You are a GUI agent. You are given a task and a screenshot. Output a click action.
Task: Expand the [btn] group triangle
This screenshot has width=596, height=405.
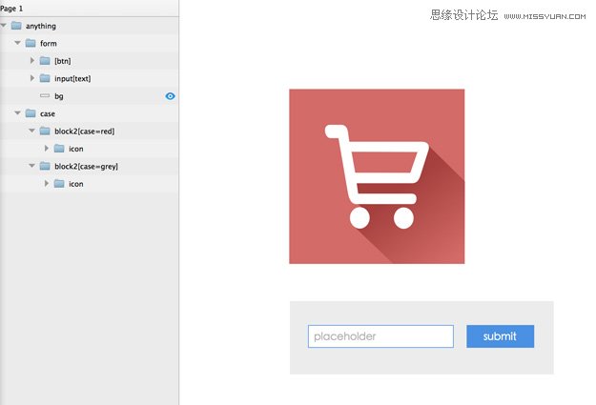point(32,60)
